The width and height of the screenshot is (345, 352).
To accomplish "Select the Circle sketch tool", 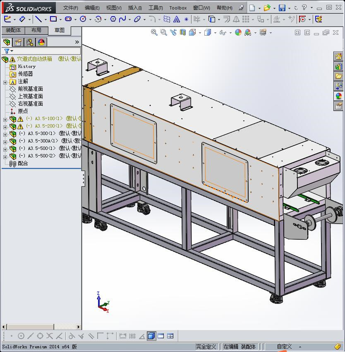I will point(84,19).
